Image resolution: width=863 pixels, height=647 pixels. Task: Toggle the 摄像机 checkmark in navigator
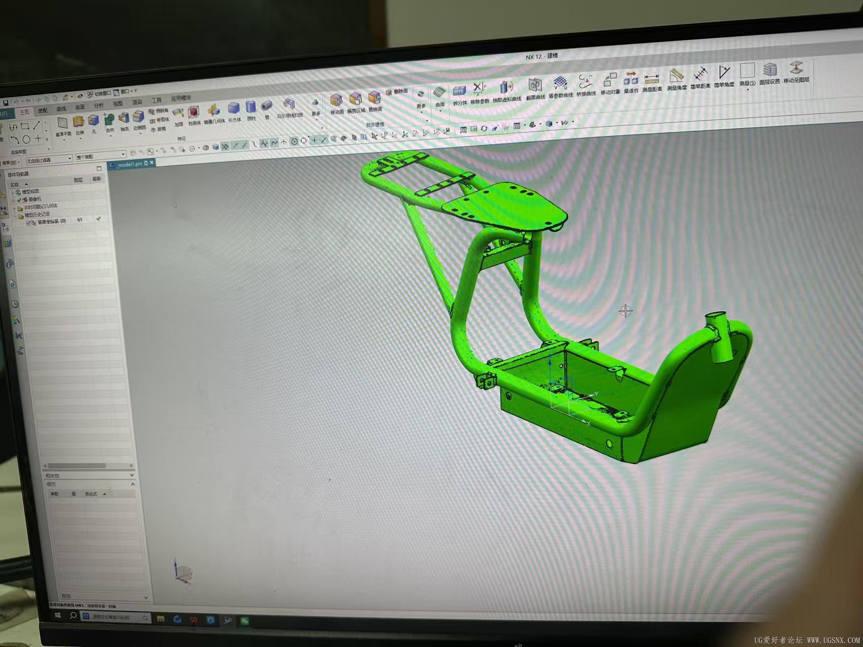click(x=20, y=199)
